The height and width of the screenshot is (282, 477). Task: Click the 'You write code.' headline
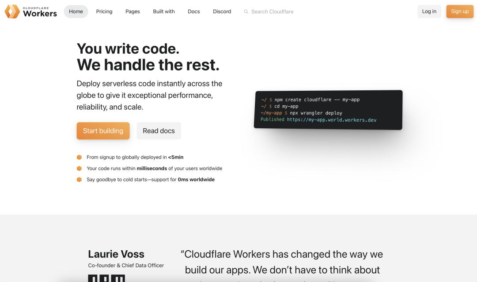pyautogui.click(x=128, y=48)
